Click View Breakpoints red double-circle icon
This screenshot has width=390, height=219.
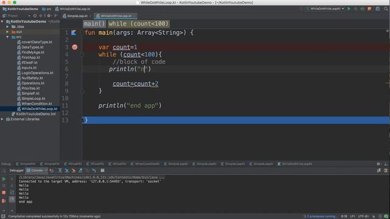coord(4,201)
